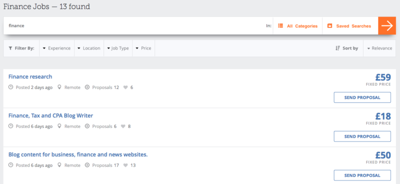Open the Relevance sort dropdown
Screen dimensions: 400x184
coord(379,48)
